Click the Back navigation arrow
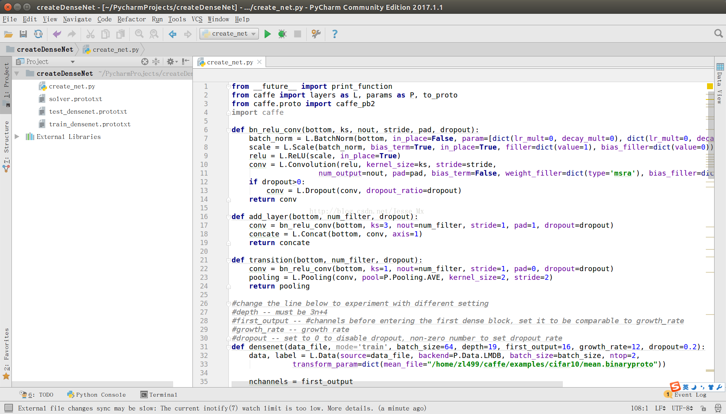Image resolution: width=726 pixels, height=414 pixels. pyautogui.click(x=173, y=34)
